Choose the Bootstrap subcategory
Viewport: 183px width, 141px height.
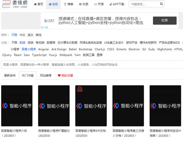pyautogui.click(x=85, y=49)
